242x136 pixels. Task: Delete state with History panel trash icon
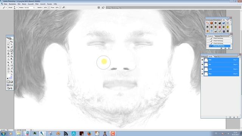coord(229,48)
